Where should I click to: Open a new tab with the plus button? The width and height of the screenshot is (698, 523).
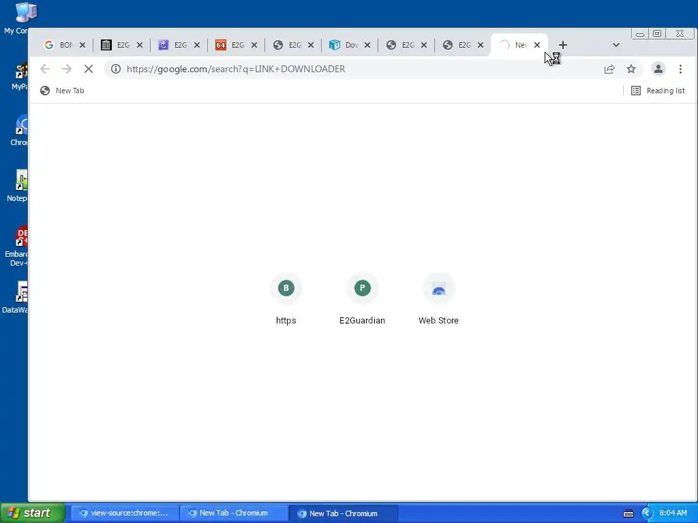[562, 45]
